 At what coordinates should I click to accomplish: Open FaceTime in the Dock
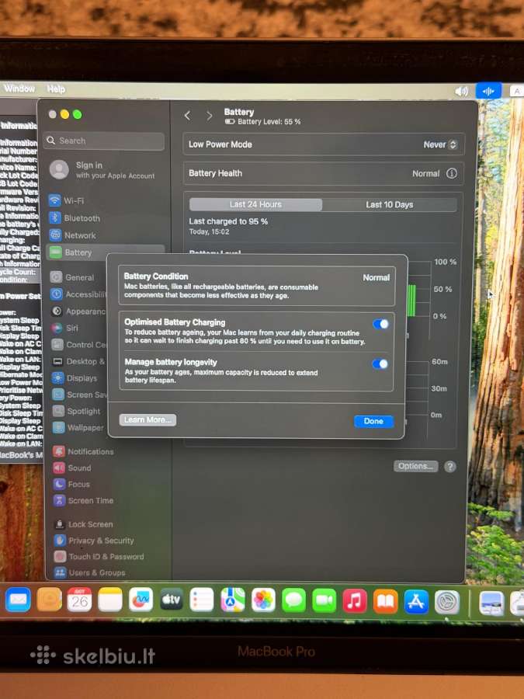pos(324,600)
